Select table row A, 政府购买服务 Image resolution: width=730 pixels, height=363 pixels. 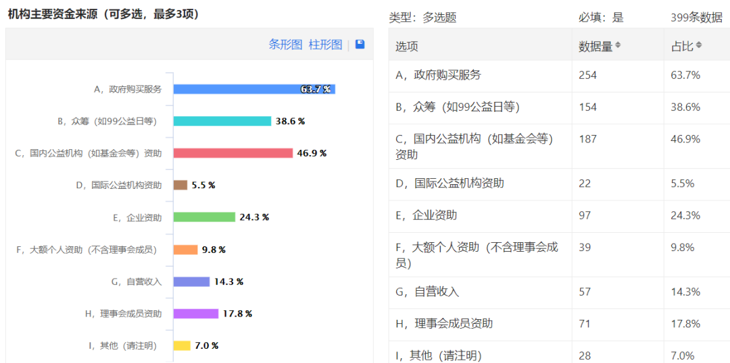pos(438,75)
